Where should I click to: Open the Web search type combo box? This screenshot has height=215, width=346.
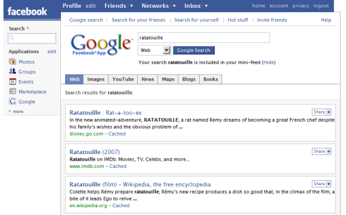(x=155, y=50)
